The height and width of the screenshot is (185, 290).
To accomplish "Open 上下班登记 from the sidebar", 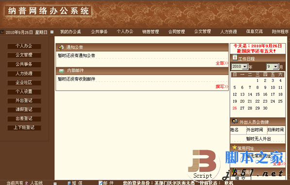I will click(x=24, y=127).
